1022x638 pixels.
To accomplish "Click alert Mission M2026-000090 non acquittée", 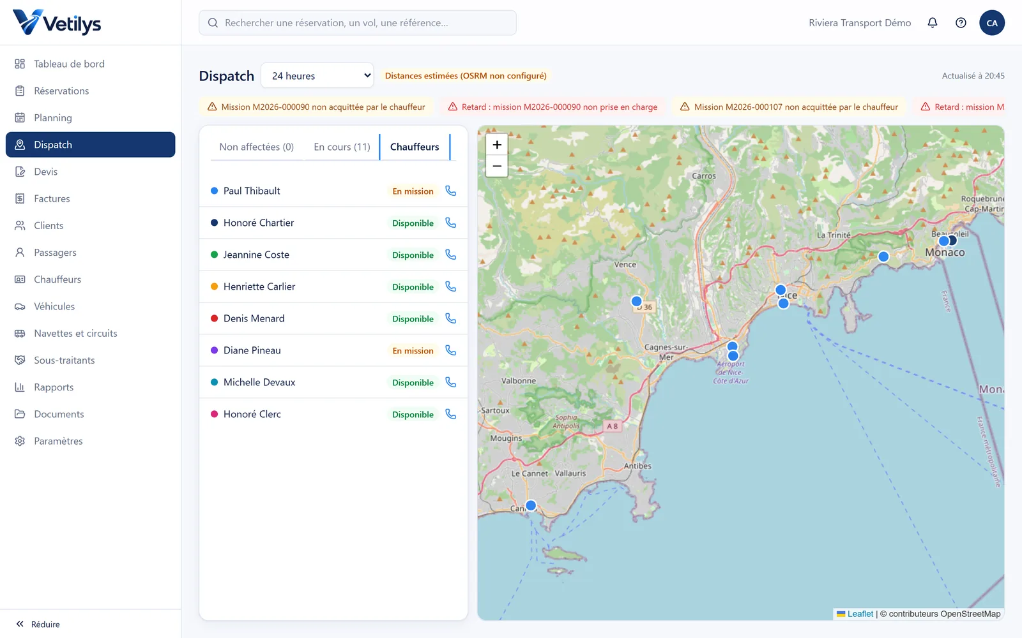I will (x=317, y=107).
